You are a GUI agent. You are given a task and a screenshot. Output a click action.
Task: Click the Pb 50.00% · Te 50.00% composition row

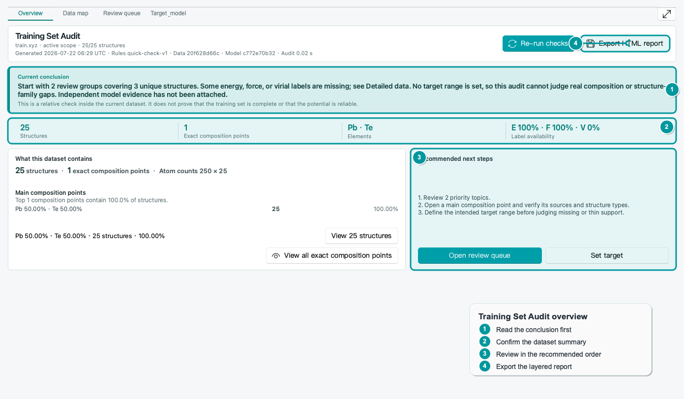pos(207,209)
